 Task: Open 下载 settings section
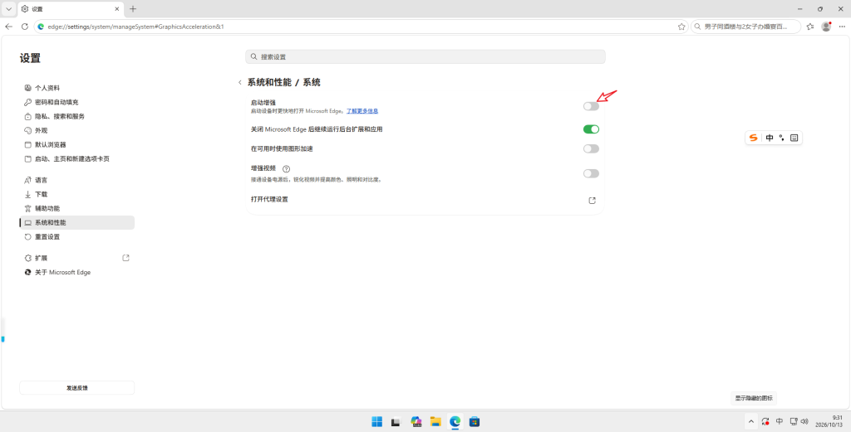click(77, 194)
